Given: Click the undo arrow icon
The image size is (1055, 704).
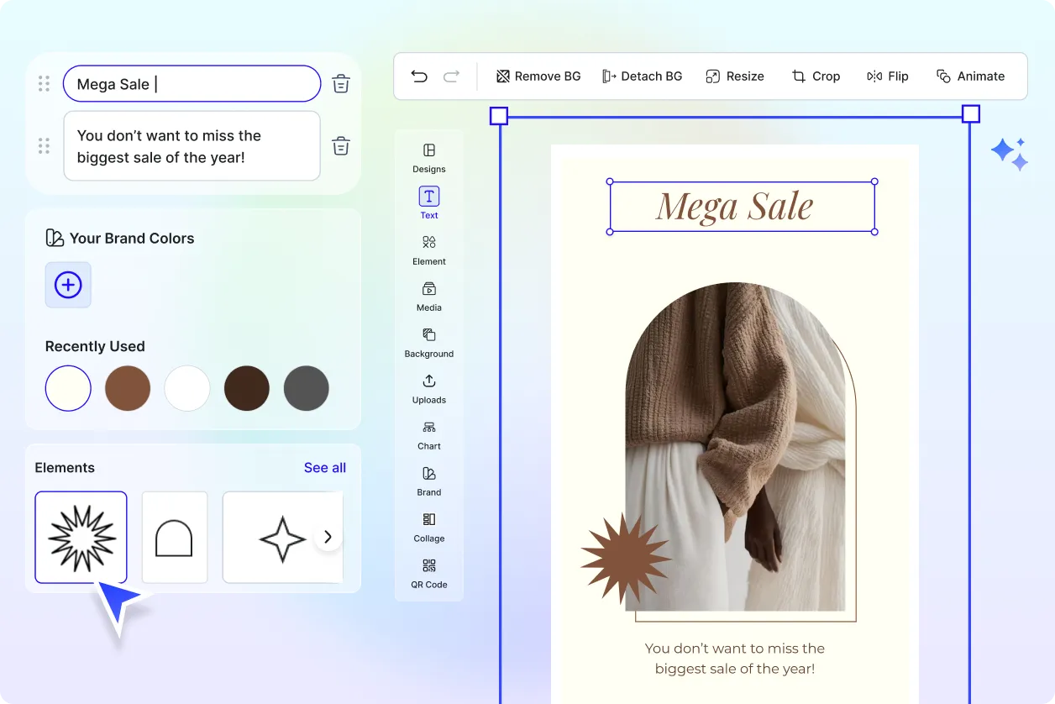Looking at the screenshot, I should coord(419,76).
